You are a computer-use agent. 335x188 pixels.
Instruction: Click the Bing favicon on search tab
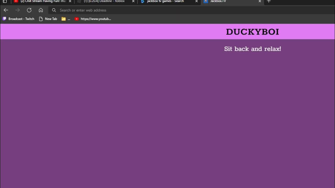click(143, 1)
